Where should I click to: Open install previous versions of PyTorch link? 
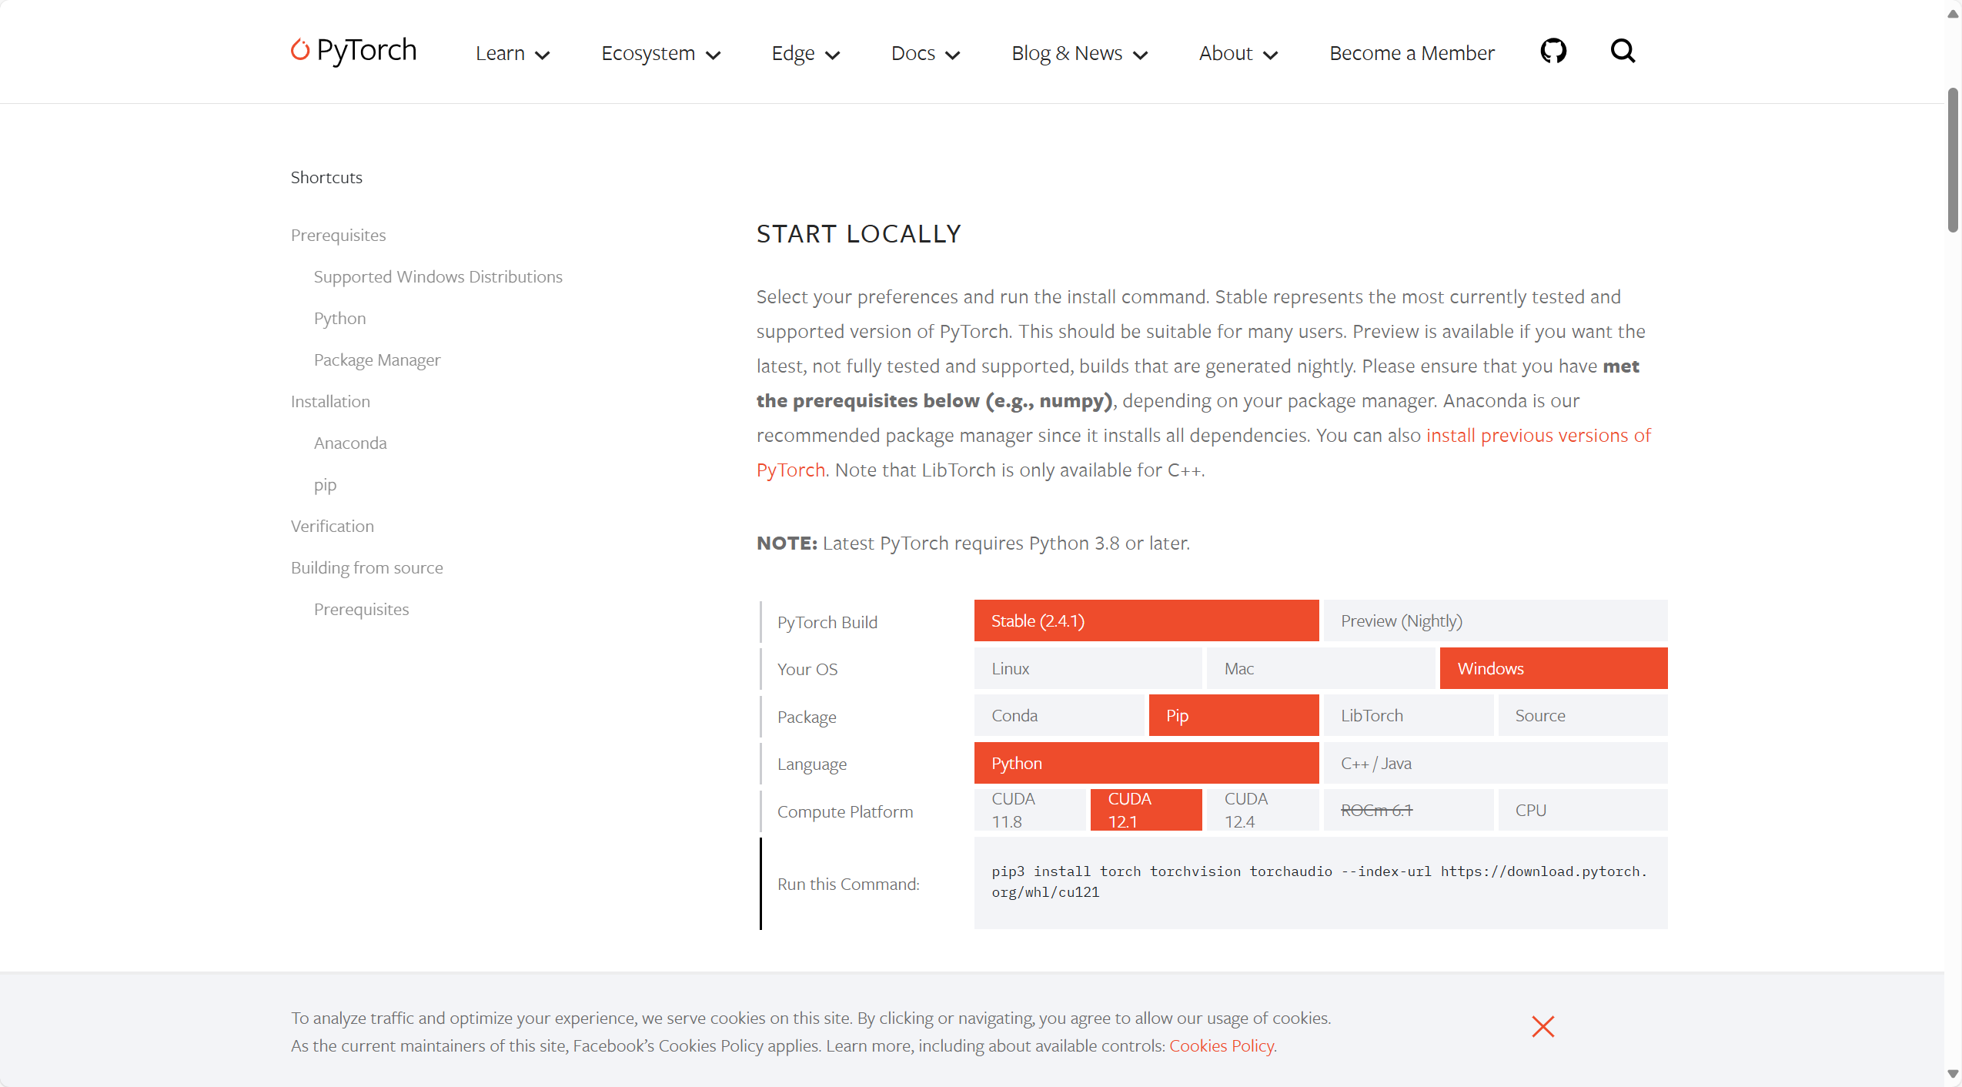click(1538, 435)
